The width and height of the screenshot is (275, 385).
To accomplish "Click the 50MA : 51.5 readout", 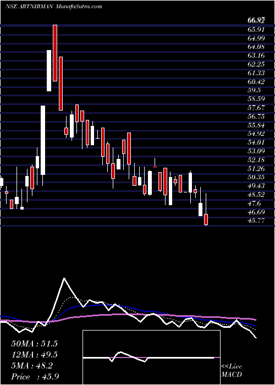I will [x=34, y=344].
